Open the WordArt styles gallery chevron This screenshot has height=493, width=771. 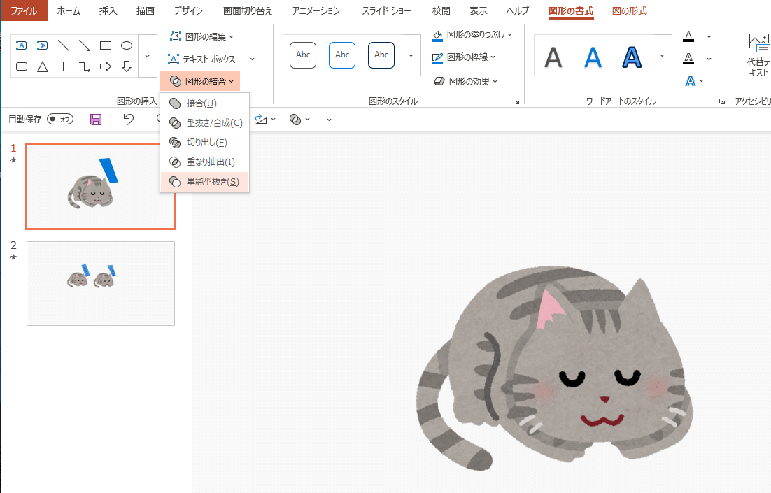662,55
